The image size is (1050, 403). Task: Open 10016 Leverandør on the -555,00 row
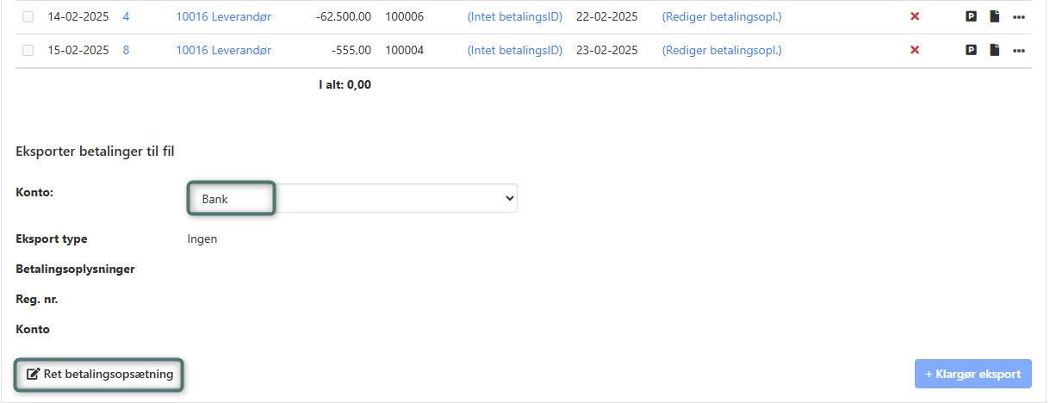(x=223, y=50)
